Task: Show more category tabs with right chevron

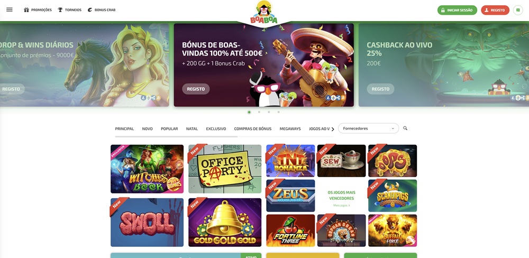Action: pyautogui.click(x=333, y=129)
